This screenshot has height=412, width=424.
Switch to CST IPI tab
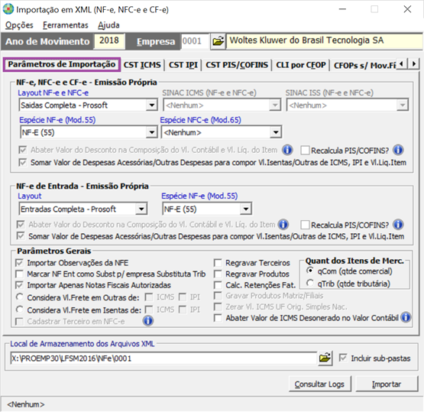[x=183, y=65]
